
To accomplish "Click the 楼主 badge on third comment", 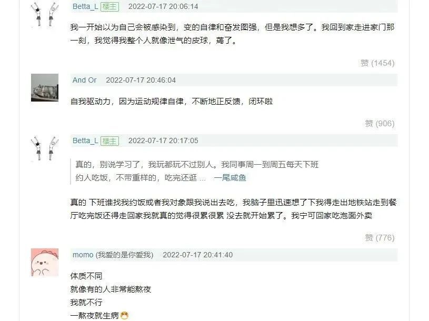I will 109,141.
